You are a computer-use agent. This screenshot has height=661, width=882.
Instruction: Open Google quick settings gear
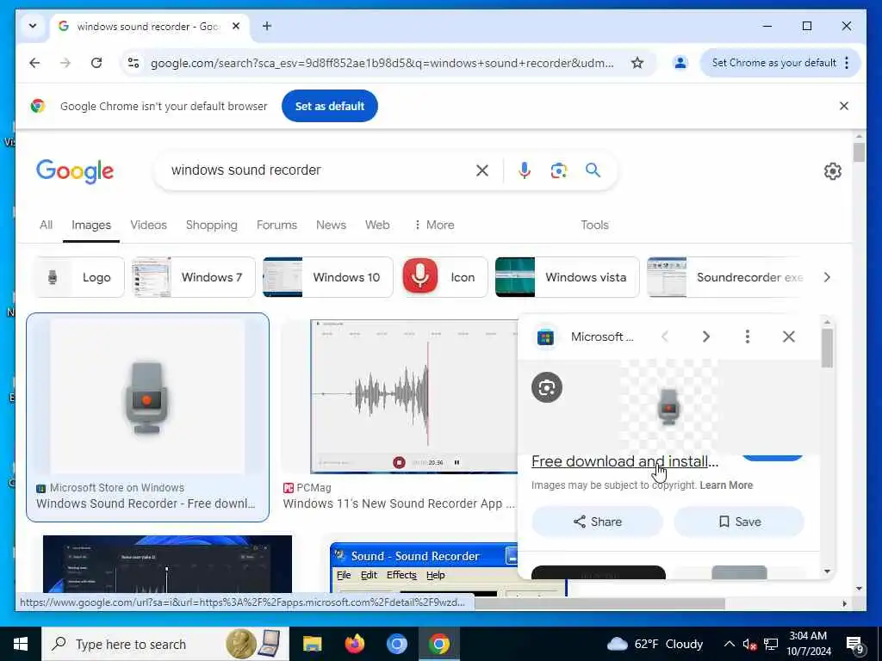pos(833,171)
